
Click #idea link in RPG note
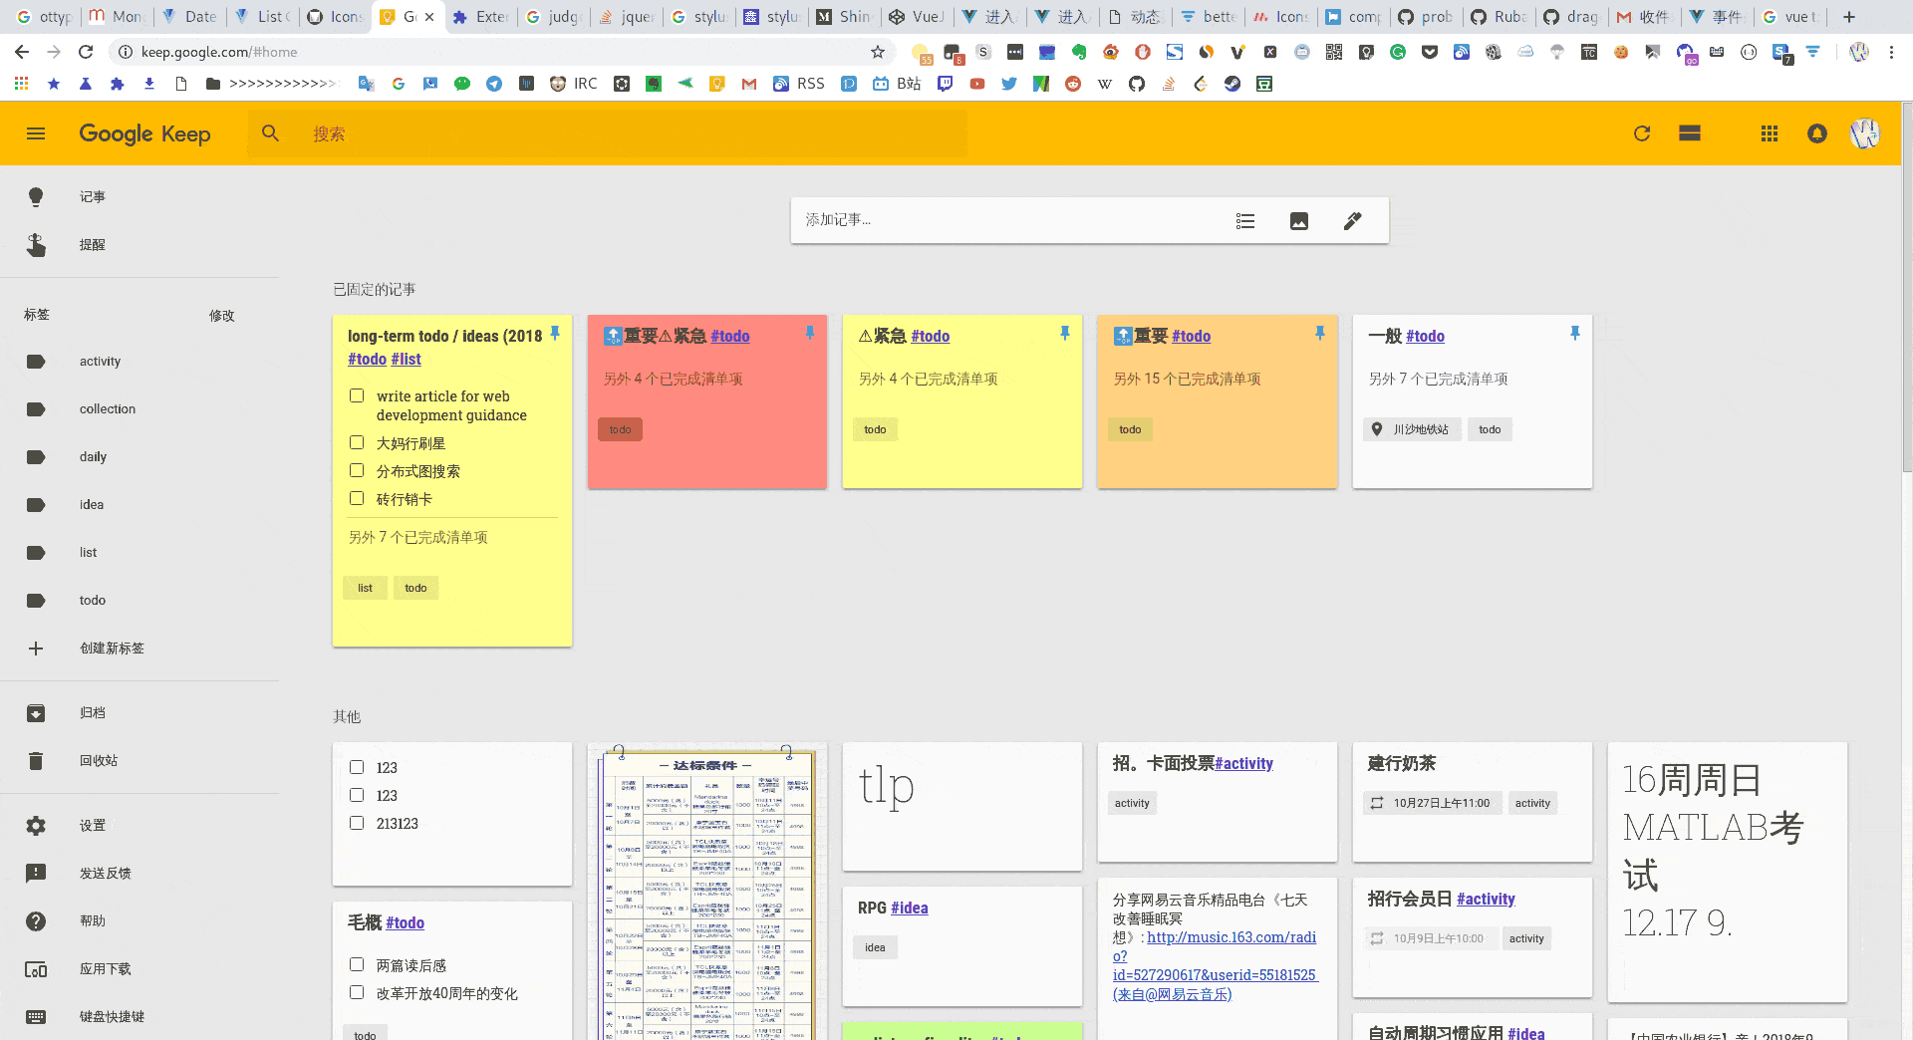(909, 909)
